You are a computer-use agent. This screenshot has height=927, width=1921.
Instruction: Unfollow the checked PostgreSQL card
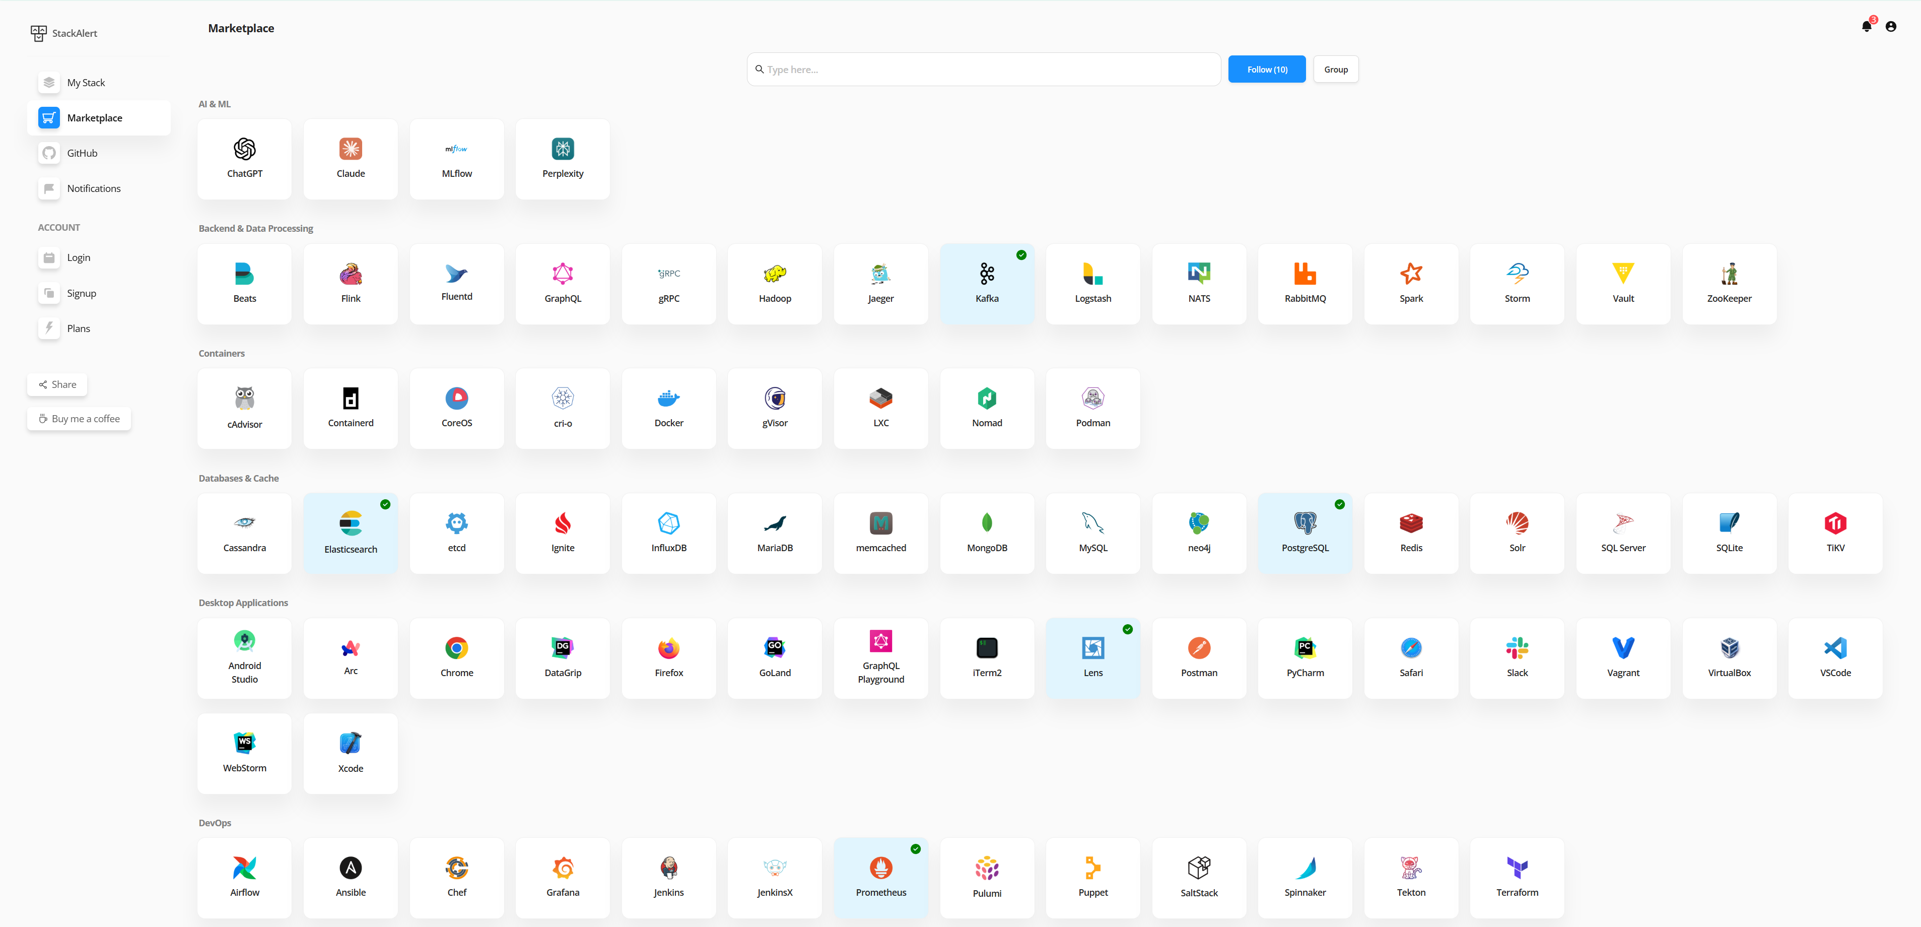click(x=1305, y=533)
